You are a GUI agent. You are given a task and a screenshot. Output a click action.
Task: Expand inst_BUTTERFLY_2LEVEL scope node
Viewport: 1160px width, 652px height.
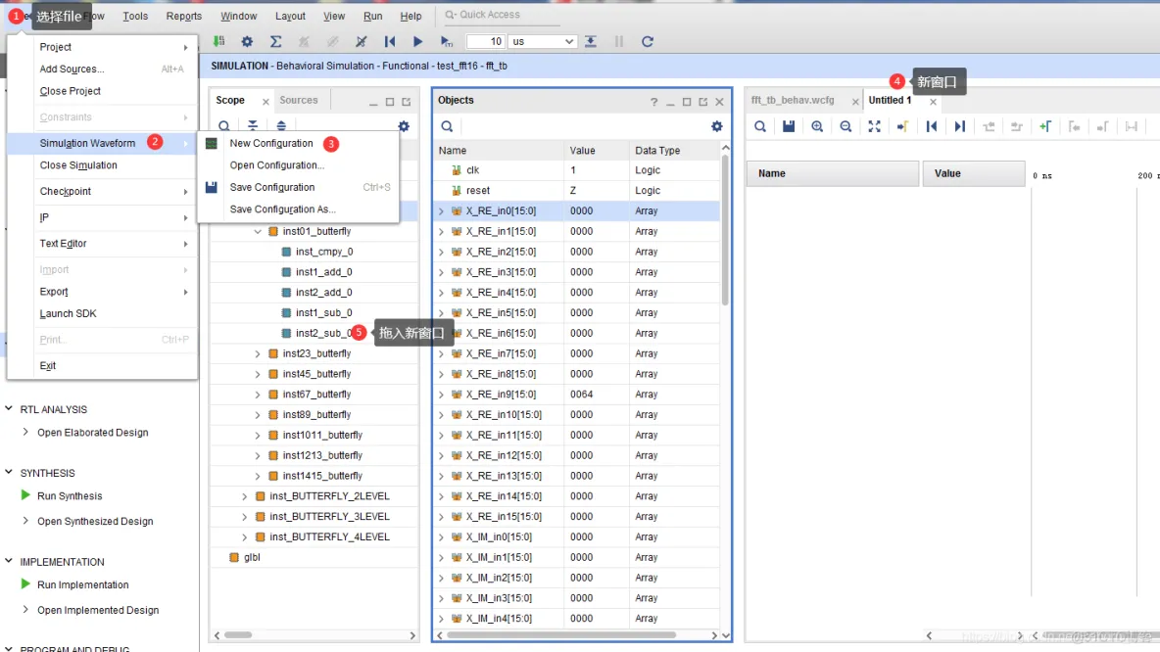tap(244, 496)
